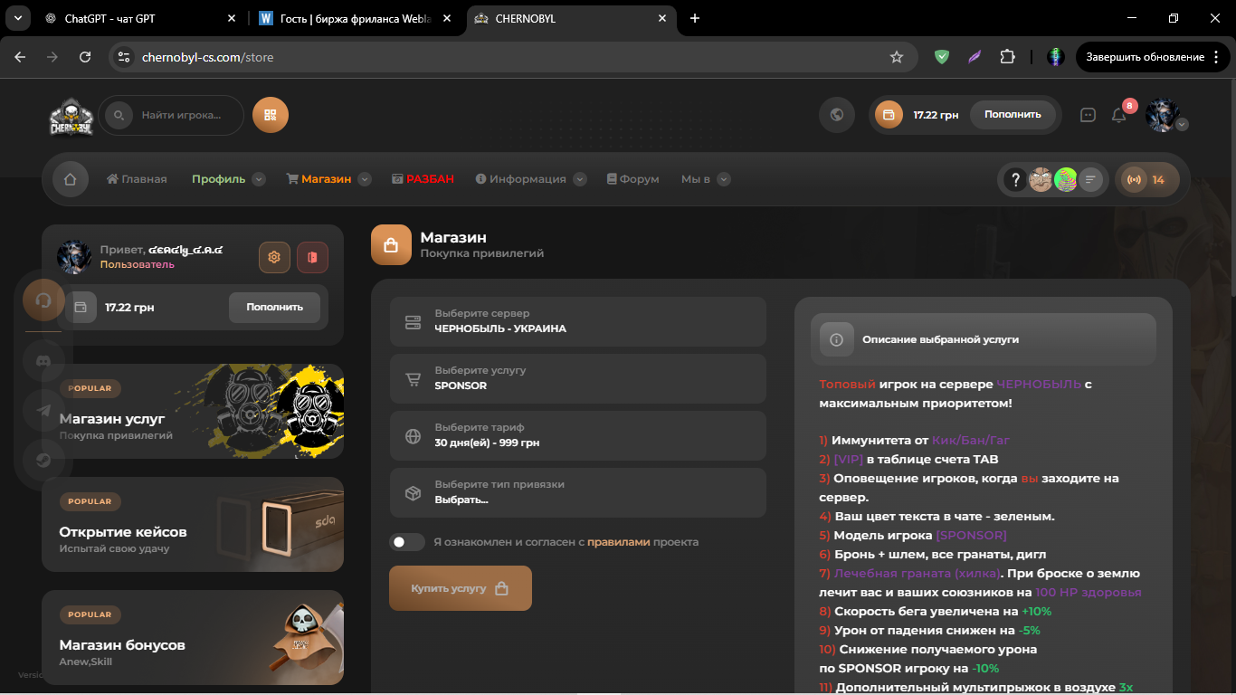1236x695 pixels.
Task: Open profile settings gear icon
Action: 274,257
